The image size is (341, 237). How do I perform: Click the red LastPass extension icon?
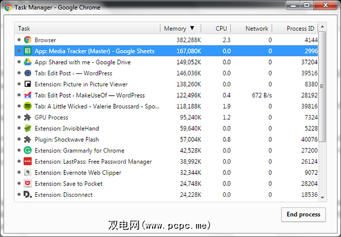click(x=27, y=161)
